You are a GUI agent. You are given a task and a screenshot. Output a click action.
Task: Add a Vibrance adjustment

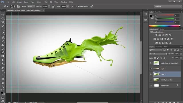tap(170, 35)
